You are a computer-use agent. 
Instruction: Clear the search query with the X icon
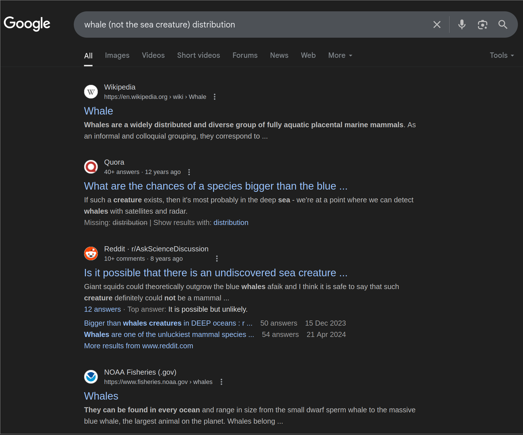(437, 25)
